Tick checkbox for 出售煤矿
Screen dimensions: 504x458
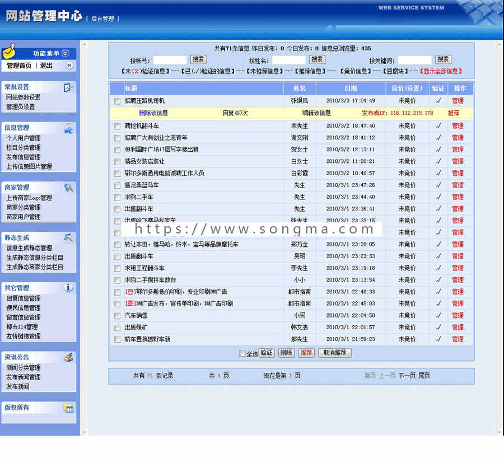pyautogui.click(x=117, y=328)
